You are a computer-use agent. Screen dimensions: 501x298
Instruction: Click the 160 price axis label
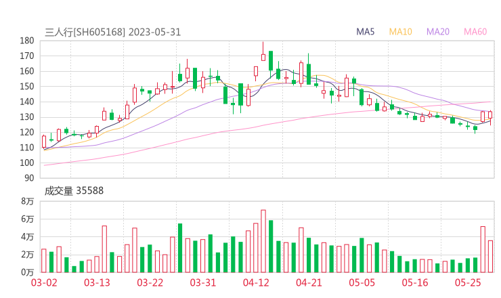(27, 71)
